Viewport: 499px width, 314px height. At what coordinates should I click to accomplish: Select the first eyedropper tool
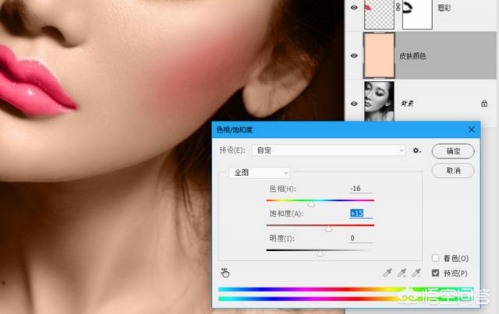(x=388, y=273)
